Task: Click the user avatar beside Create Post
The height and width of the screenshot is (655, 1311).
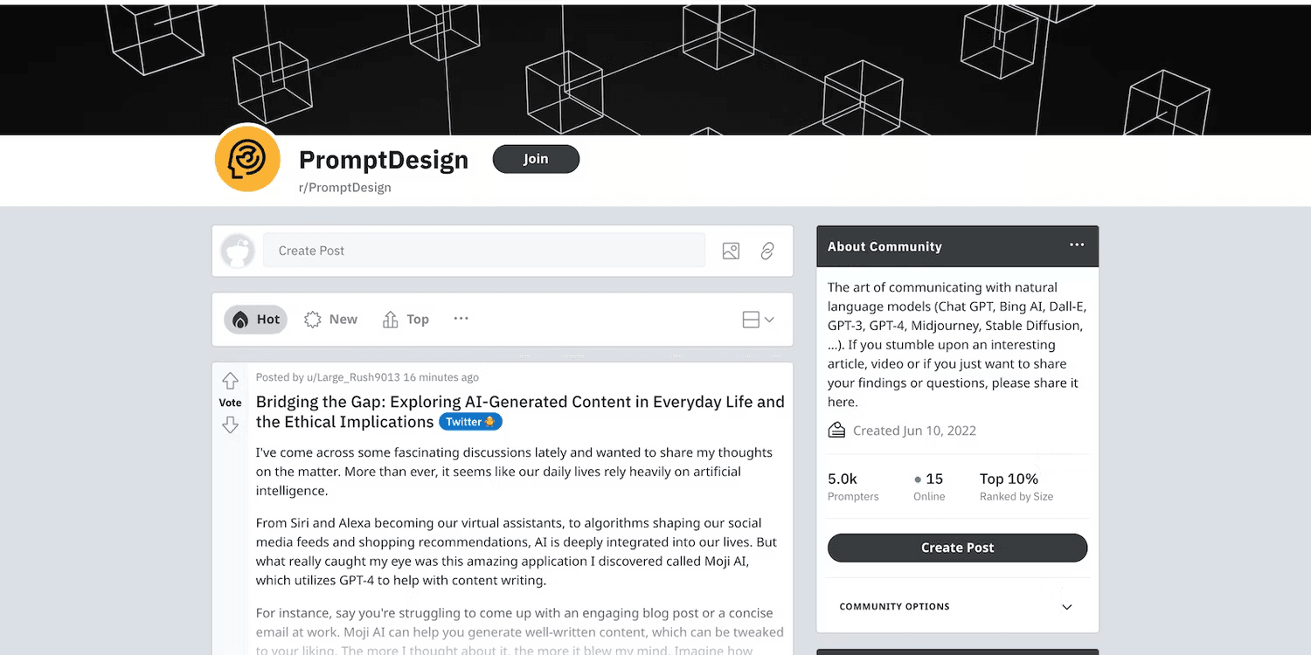Action: click(238, 251)
